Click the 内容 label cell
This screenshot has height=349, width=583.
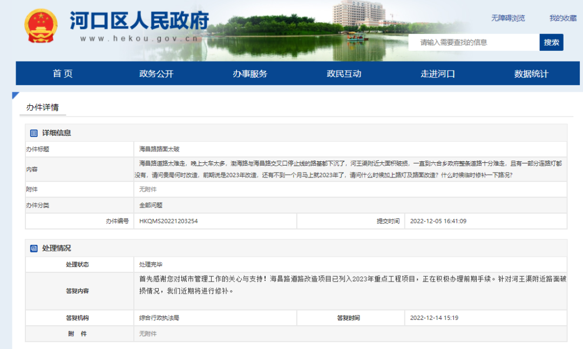pos(79,169)
